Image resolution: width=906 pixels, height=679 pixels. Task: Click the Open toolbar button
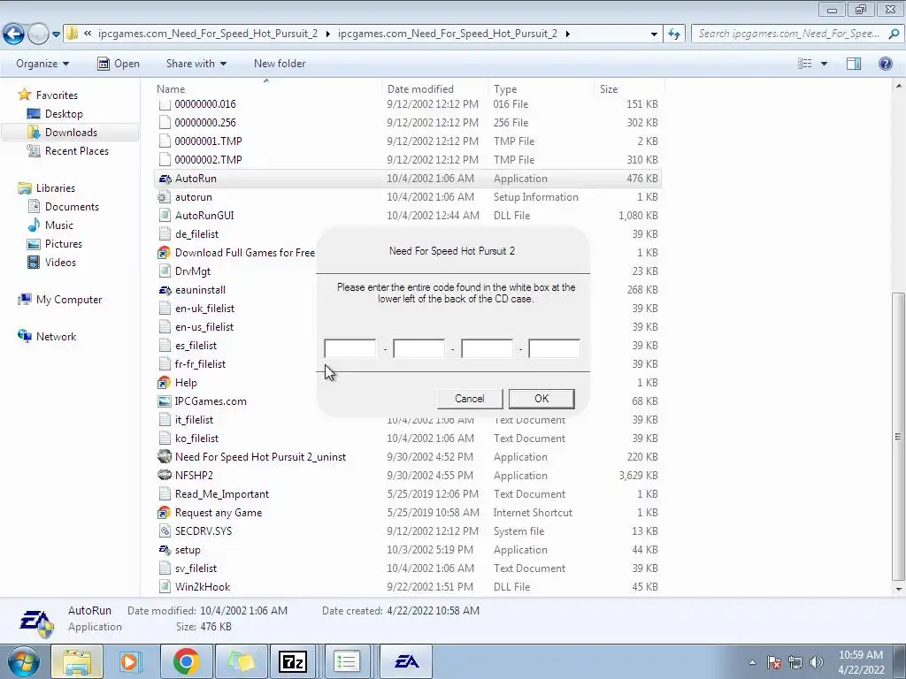[x=119, y=64]
